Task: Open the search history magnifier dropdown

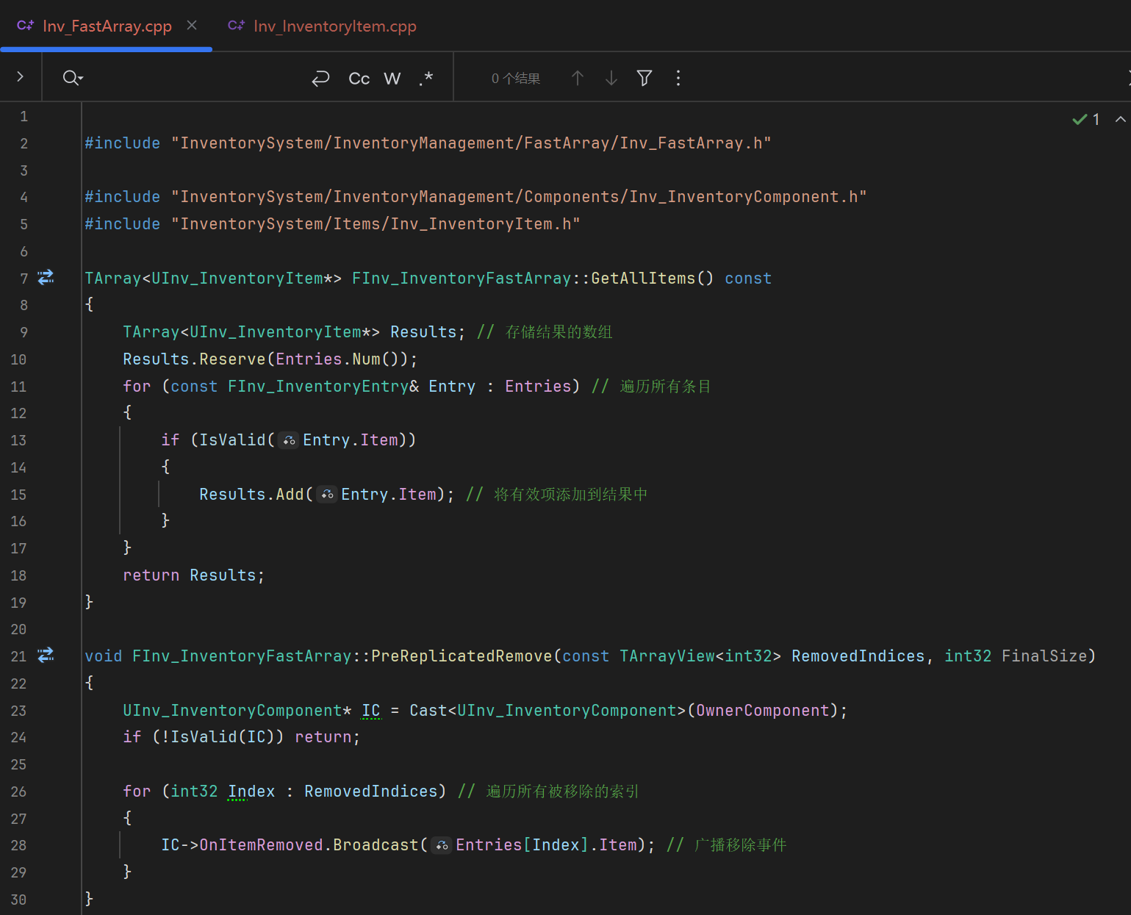Action: pos(73,78)
